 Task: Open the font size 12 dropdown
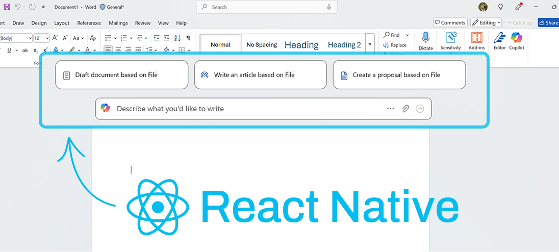pyautogui.click(x=47, y=38)
